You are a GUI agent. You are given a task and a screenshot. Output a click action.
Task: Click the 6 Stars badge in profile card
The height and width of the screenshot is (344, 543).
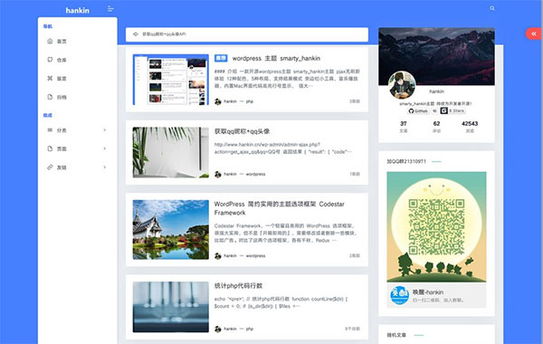[x=452, y=110]
